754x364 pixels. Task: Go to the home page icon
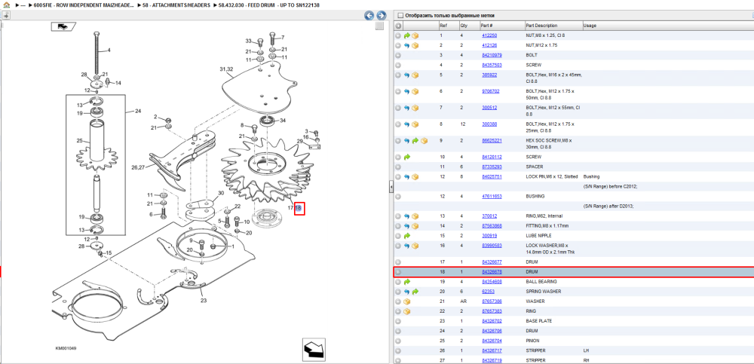(6, 5)
